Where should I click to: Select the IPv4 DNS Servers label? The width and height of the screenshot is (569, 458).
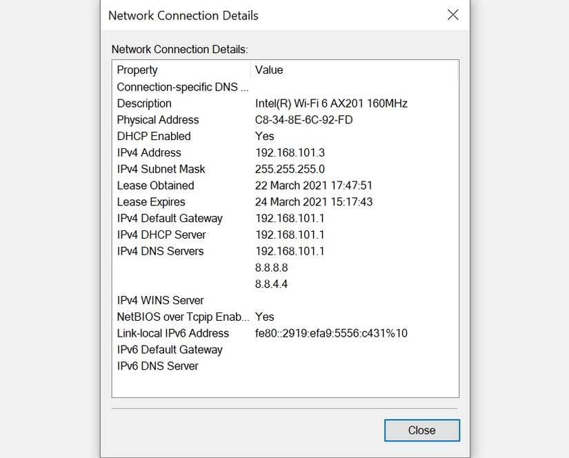tap(160, 251)
